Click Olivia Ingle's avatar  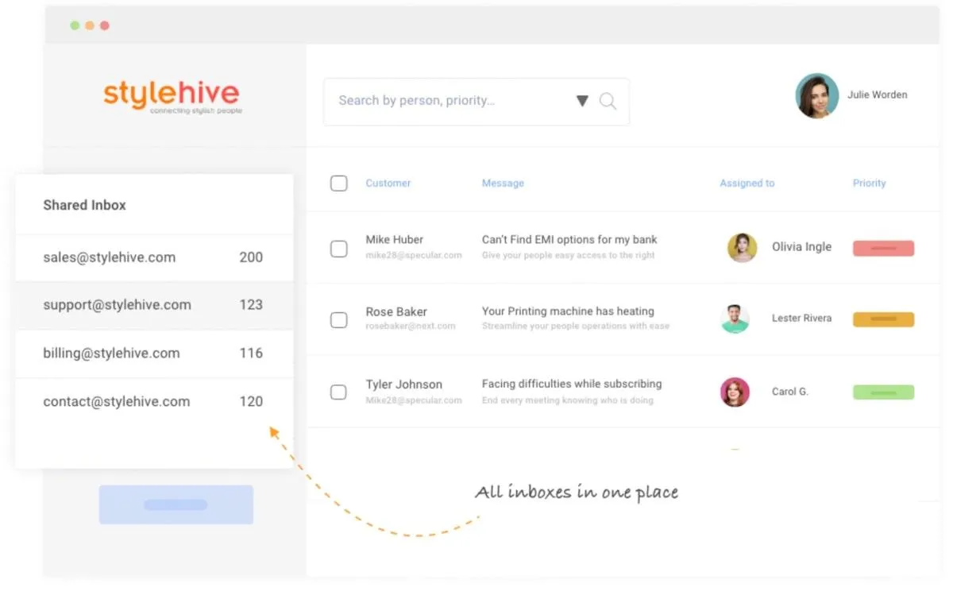[x=742, y=248]
